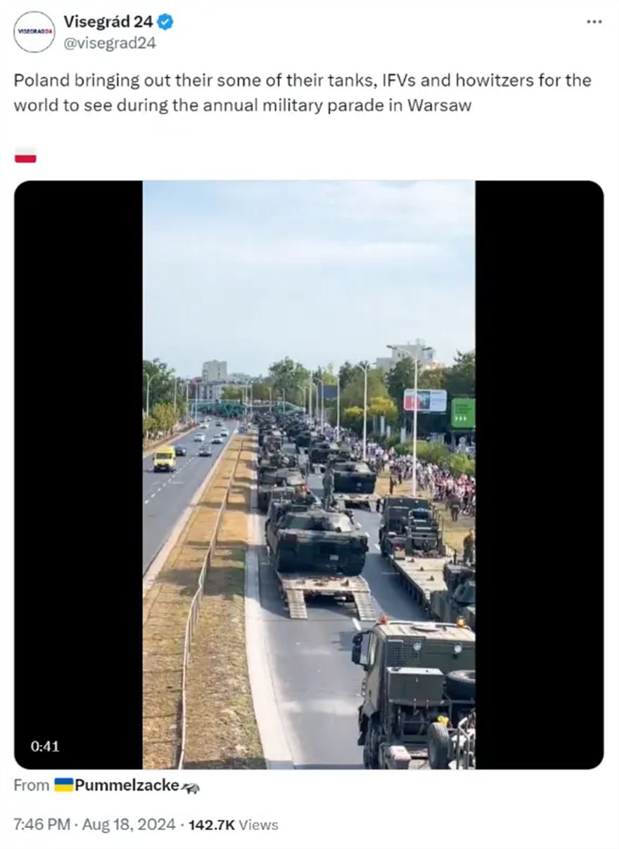Click the 7:46 PM post time
The width and height of the screenshot is (619, 849).
point(42,824)
